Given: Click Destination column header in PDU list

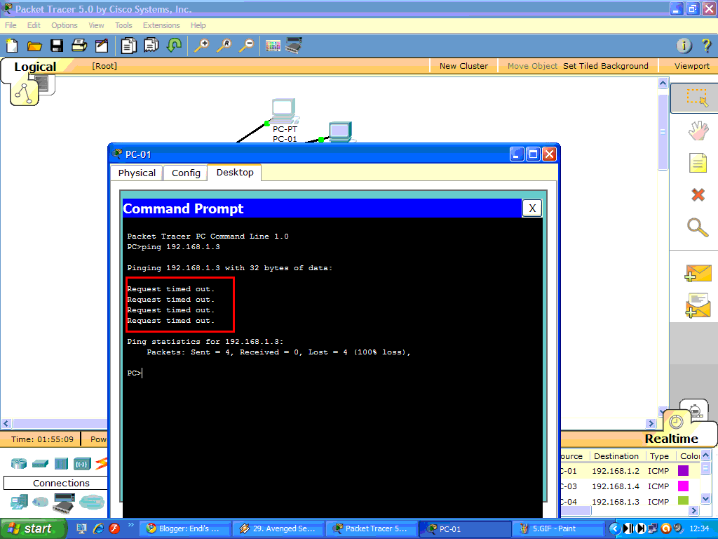Looking at the screenshot, I should 616,456.
